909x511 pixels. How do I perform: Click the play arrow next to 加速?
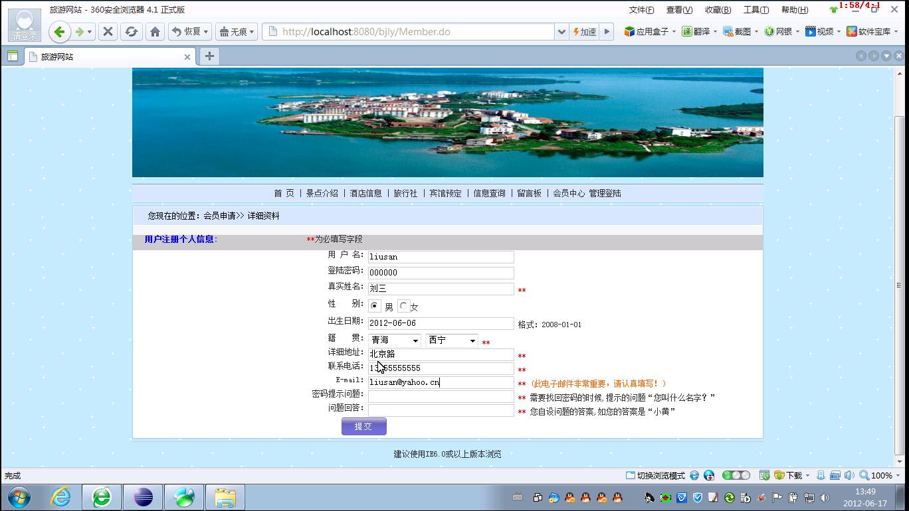tap(606, 31)
